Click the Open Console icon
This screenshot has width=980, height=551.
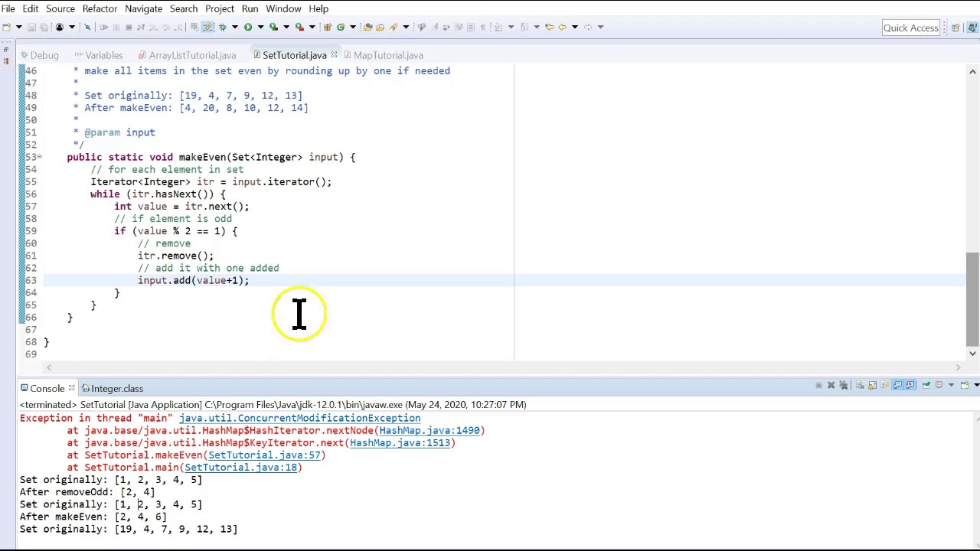pos(965,385)
